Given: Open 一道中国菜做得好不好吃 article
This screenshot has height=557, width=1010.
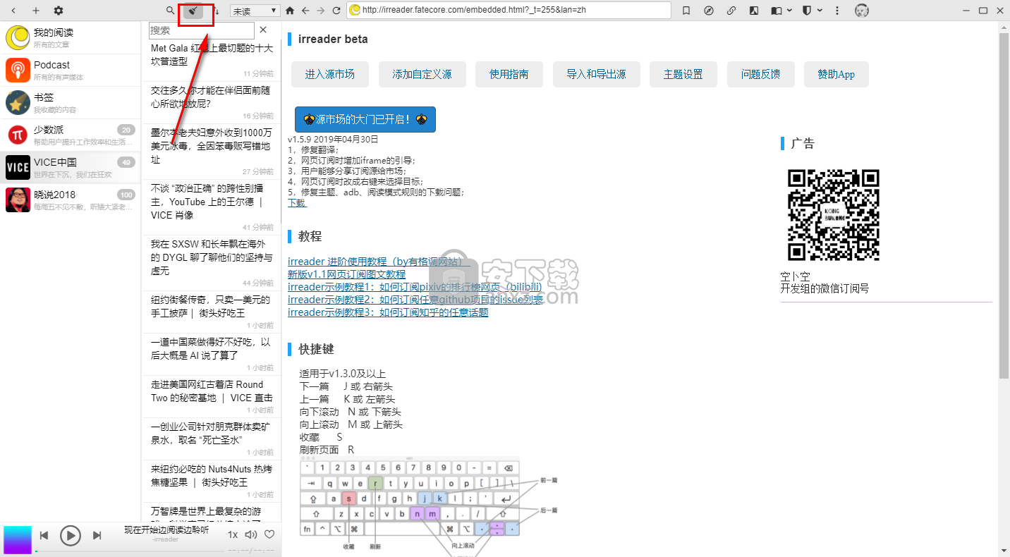Looking at the screenshot, I should tap(212, 353).
